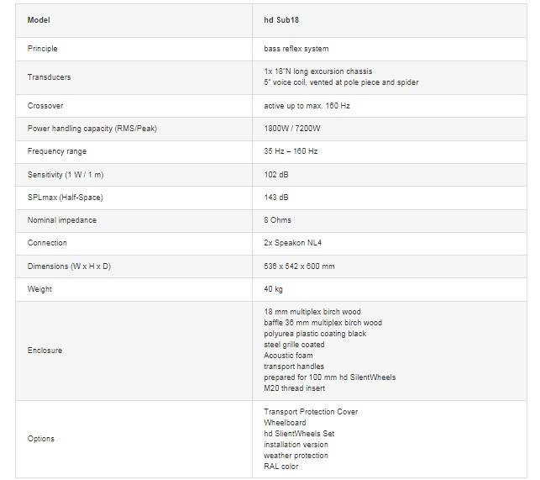Click the "8 Ohms" impedance value
Screen dimensions: 540x480
[278, 220]
